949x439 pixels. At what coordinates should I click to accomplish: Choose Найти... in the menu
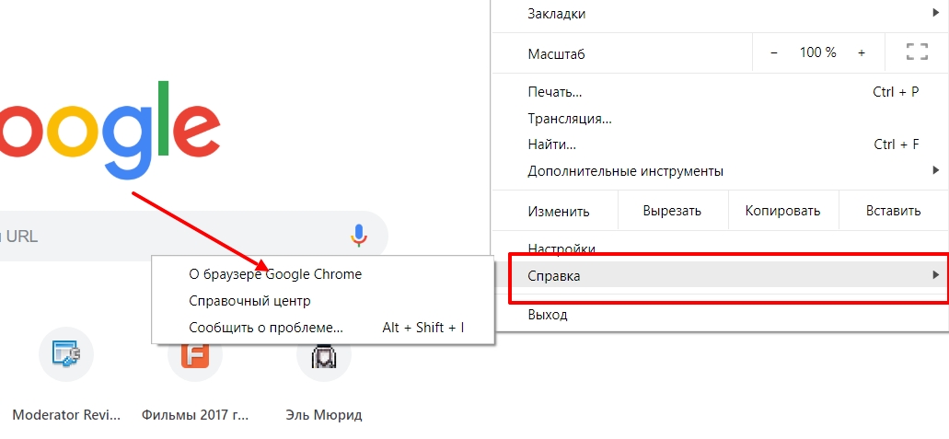(552, 144)
